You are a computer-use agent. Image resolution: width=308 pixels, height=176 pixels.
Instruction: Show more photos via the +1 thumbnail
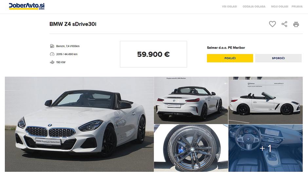(x=265, y=148)
